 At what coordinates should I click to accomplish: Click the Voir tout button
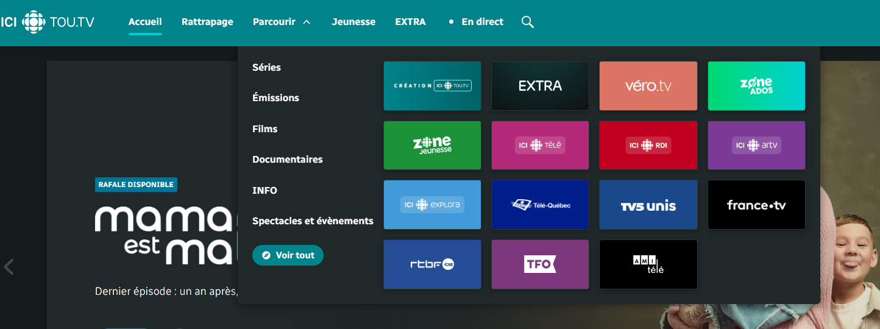click(x=288, y=255)
